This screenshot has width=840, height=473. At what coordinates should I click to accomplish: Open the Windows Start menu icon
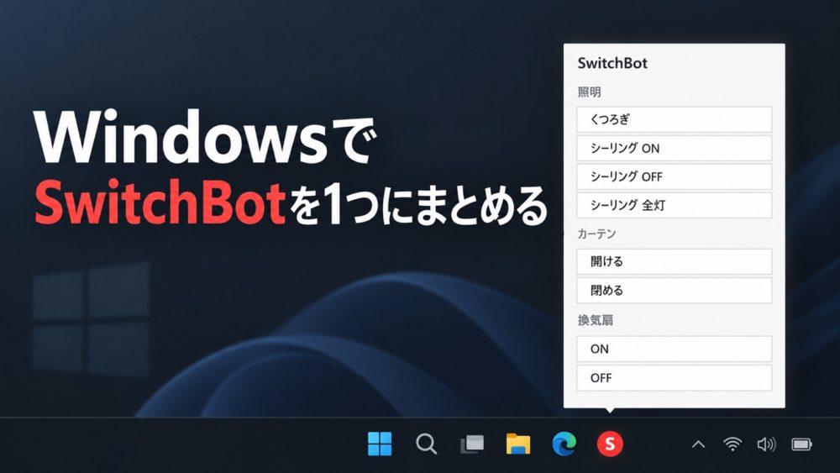point(380,444)
